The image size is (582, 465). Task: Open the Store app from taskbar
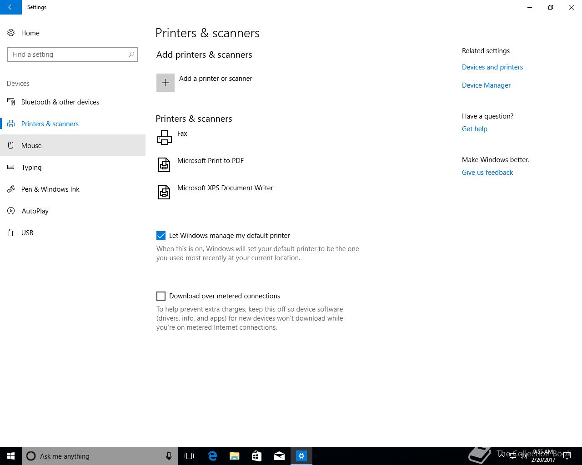click(256, 456)
